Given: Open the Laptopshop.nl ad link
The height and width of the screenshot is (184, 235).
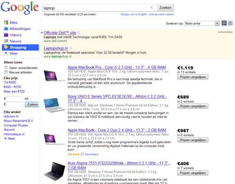Looking at the screenshot, I should point(56,48).
